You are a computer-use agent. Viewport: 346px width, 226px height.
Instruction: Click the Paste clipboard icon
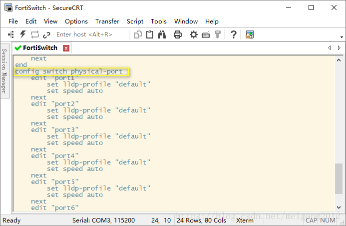[150, 34]
